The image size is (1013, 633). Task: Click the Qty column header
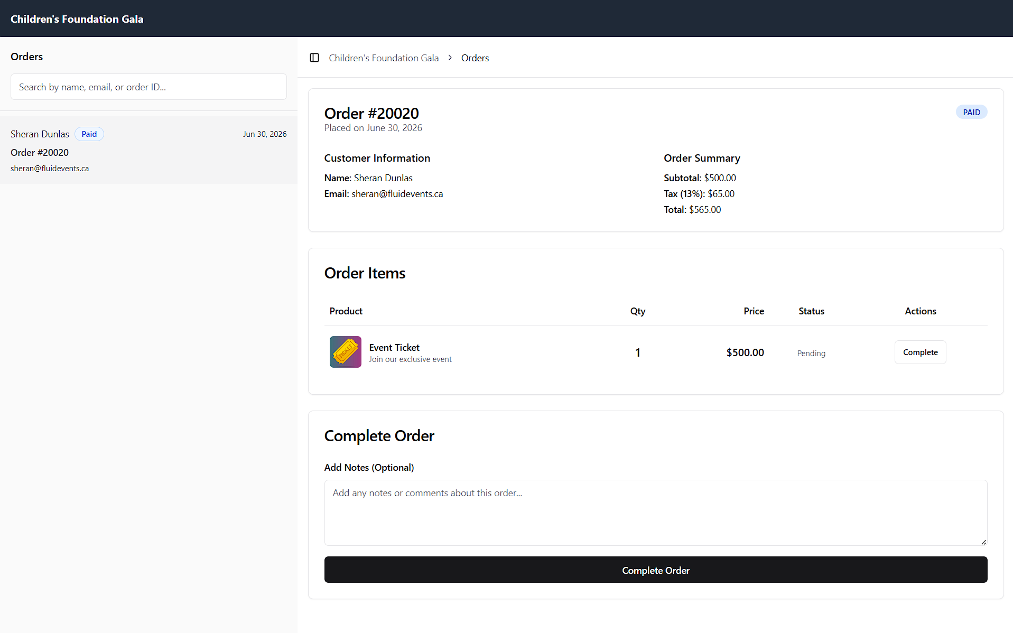pyautogui.click(x=638, y=311)
